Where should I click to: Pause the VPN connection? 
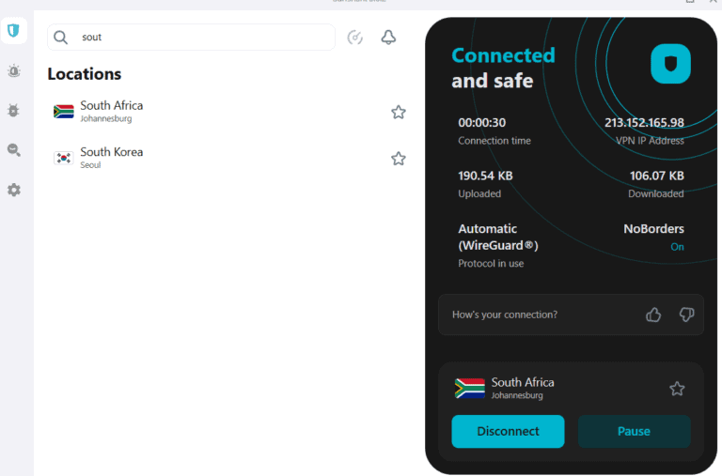[634, 432]
